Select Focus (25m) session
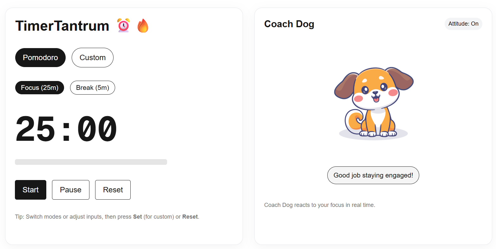 40,88
